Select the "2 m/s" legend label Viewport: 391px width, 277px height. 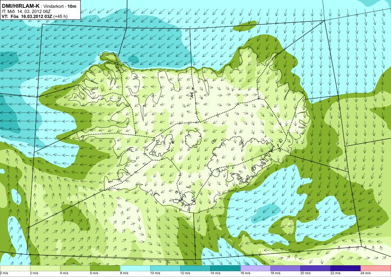click(34, 273)
